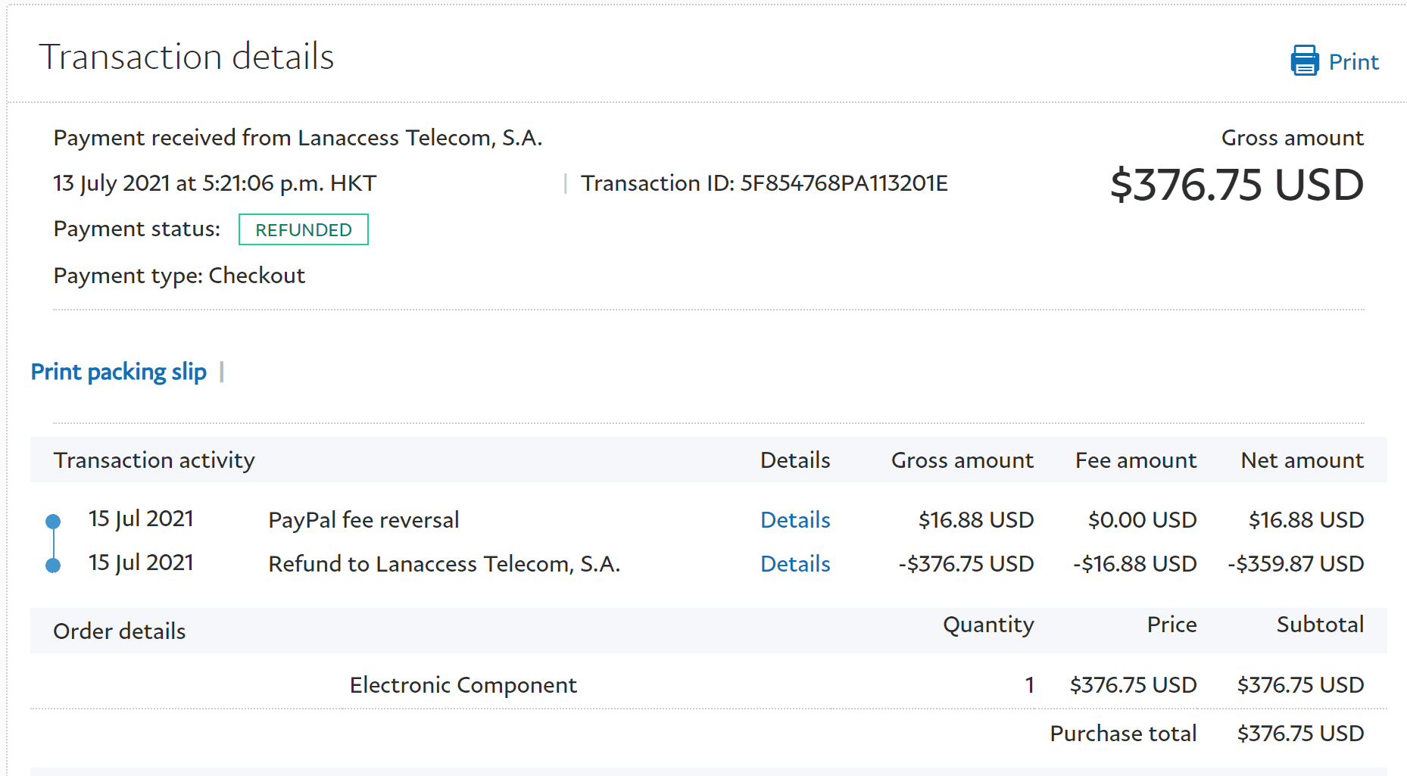Click the Transaction activity section header
The width and height of the screenshot is (1407, 776).
tap(154, 460)
